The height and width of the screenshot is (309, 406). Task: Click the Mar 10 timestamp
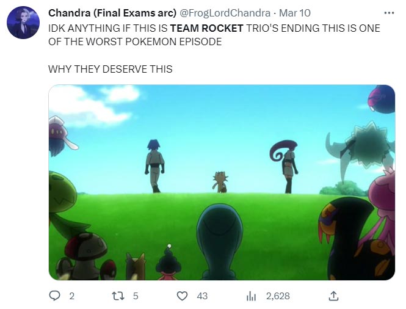[295, 13]
